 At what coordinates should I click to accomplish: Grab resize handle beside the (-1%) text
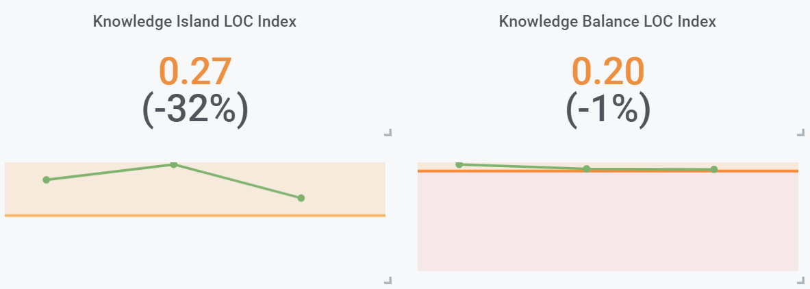(x=801, y=133)
